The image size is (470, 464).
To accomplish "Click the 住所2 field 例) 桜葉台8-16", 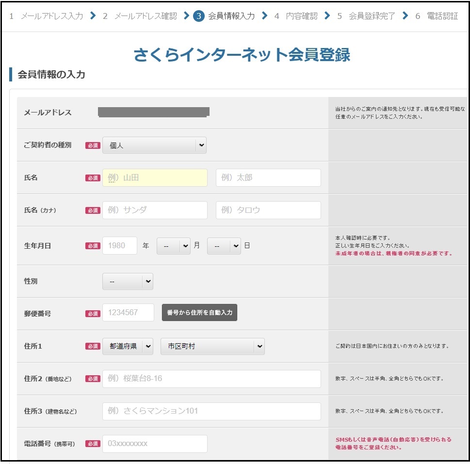I will pos(211,379).
